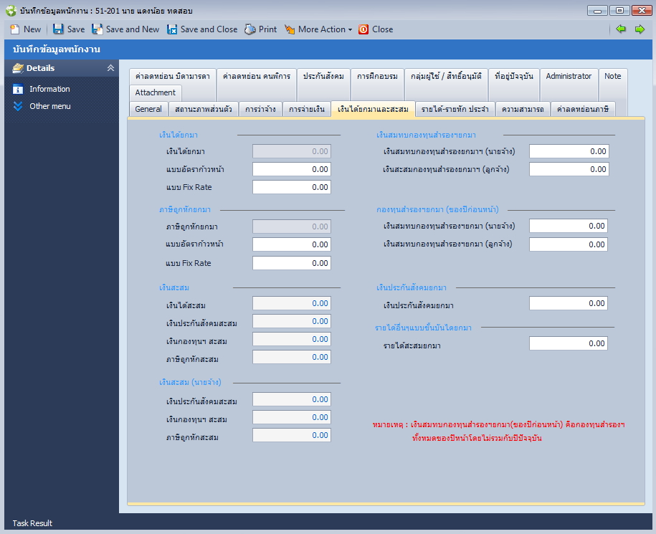Image resolution: width=656 pixels, height=534 pixels.
Task: Click Save and Close label
Action: [209, 29]
